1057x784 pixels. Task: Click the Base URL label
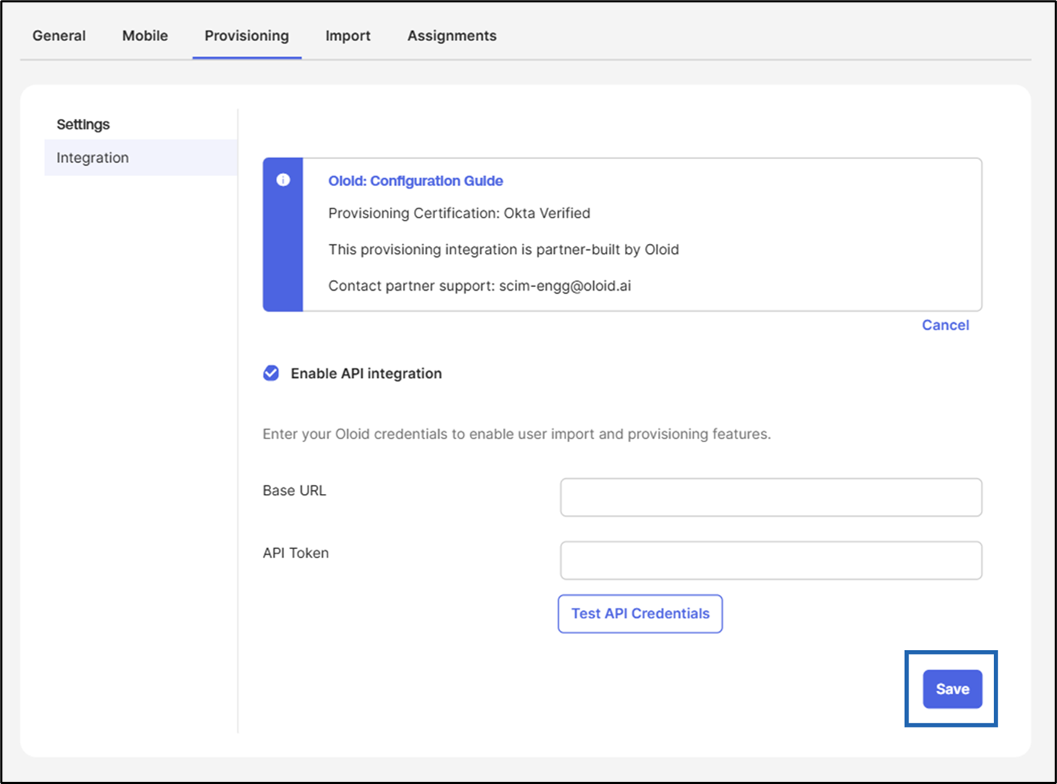point(294,490)
